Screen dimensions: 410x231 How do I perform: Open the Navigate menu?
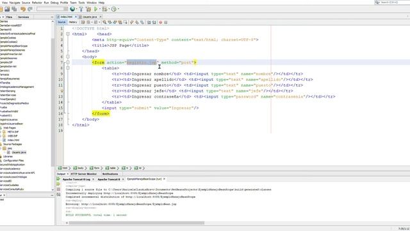pos(15,3)
